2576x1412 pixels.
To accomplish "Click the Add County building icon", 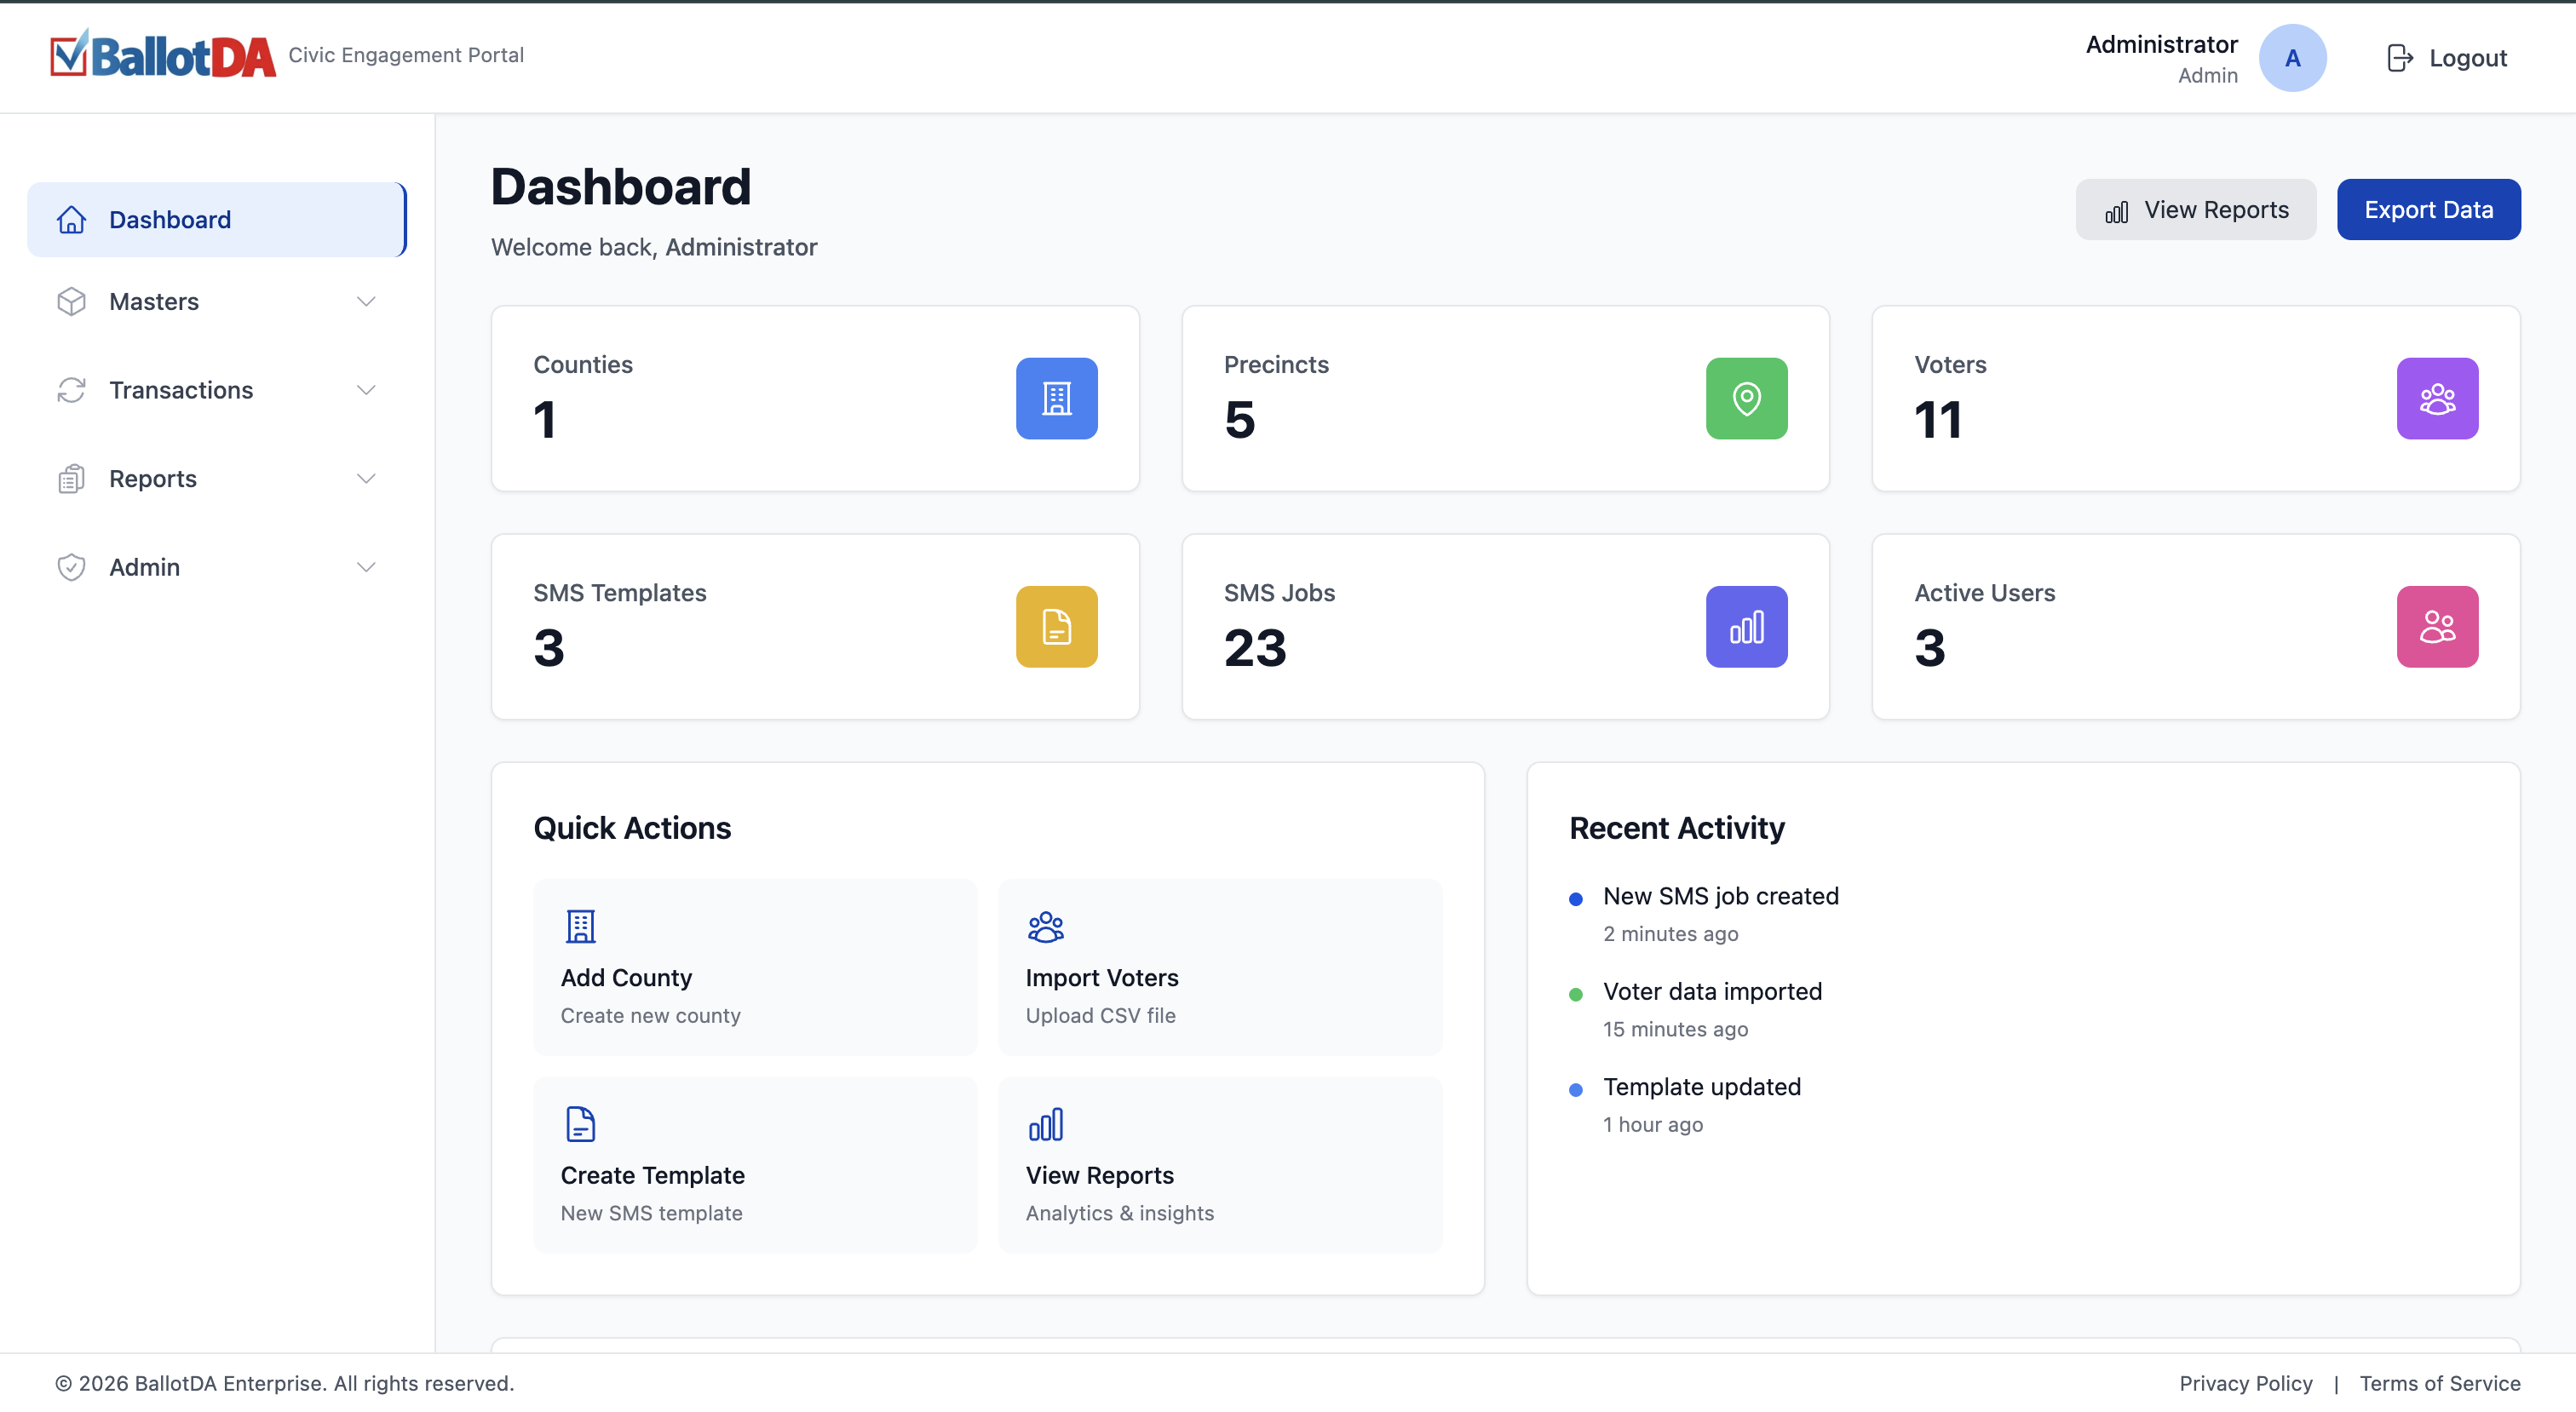I will (580, 926).
